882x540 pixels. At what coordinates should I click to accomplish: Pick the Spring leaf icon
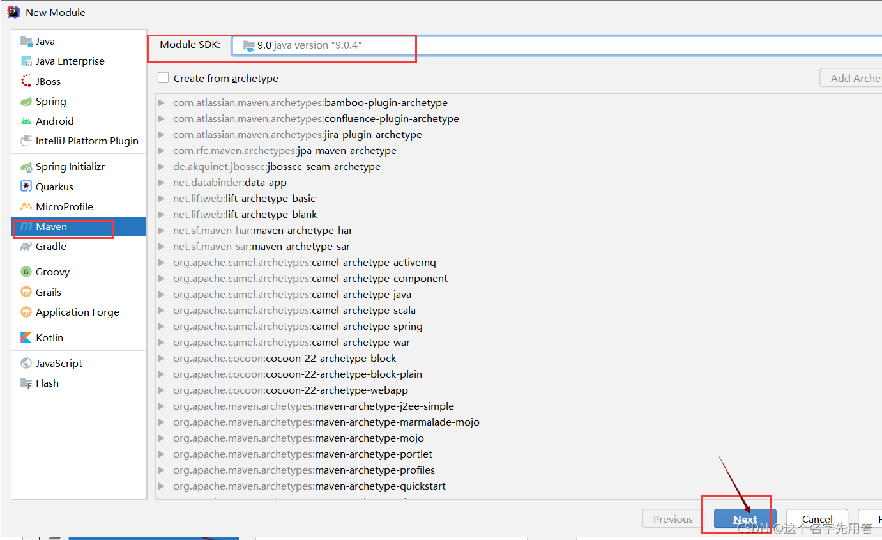tap(26, 101)
